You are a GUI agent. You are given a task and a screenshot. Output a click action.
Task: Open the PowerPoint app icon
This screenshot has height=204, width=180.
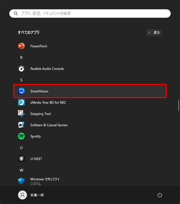click(21, 46)
